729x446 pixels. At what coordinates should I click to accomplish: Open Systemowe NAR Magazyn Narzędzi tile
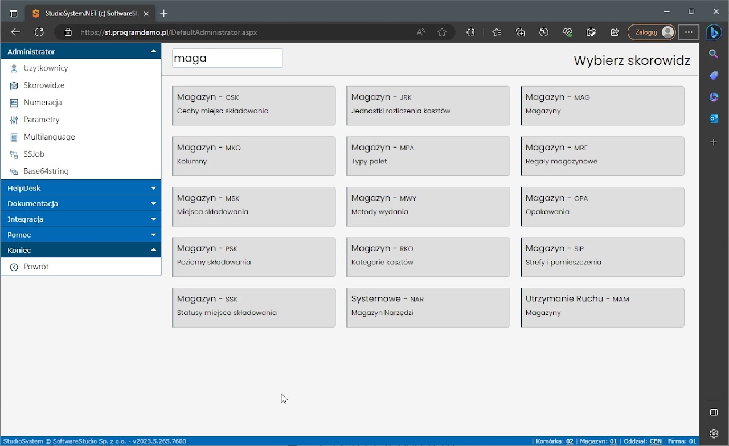point(428,307)
